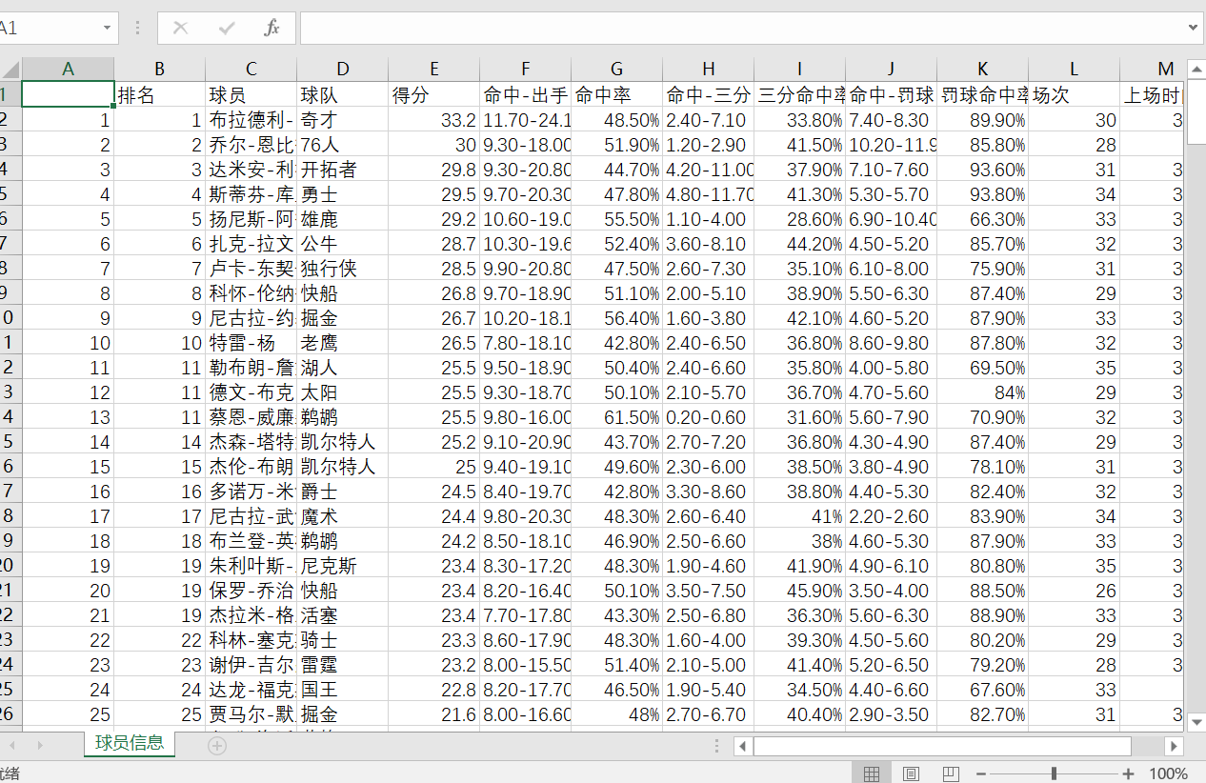Click the 魔术 team cell
The height and width of the screenshot is (783, 1206).
pyautogui.click(x=342, y=516)
